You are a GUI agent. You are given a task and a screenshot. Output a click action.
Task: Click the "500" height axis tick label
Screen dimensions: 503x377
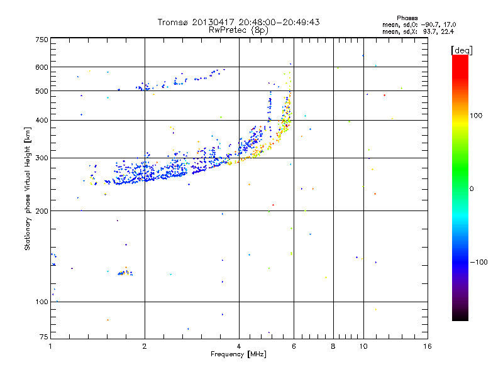coord(41,91)
